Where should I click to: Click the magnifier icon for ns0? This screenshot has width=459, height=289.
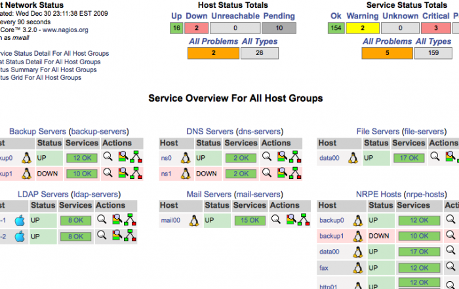point(267,157)
